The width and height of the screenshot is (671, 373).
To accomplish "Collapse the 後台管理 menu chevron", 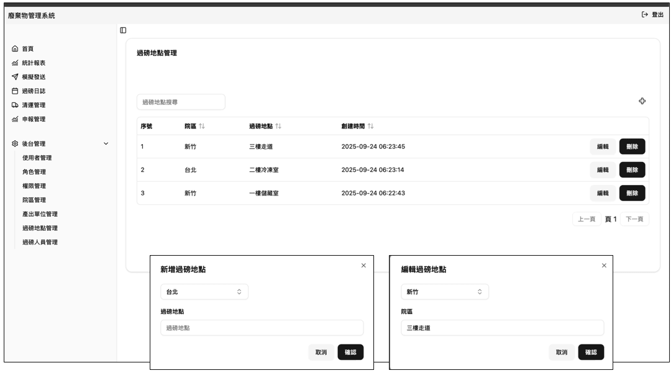I will click(x=106, y=143).
